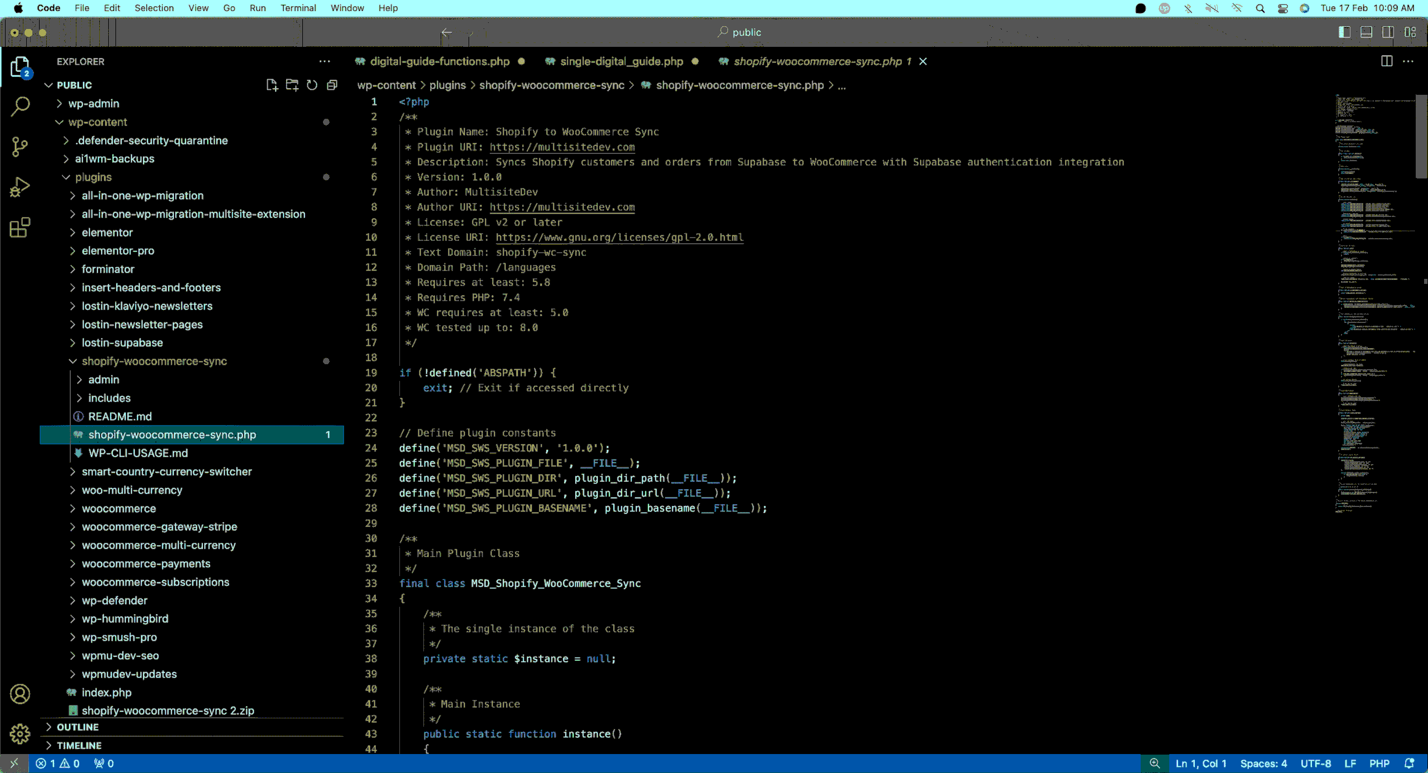Open the Manage gear menu
This screenshot has height=773, width=1428.
pyautogui.click(x=20, y=733)
